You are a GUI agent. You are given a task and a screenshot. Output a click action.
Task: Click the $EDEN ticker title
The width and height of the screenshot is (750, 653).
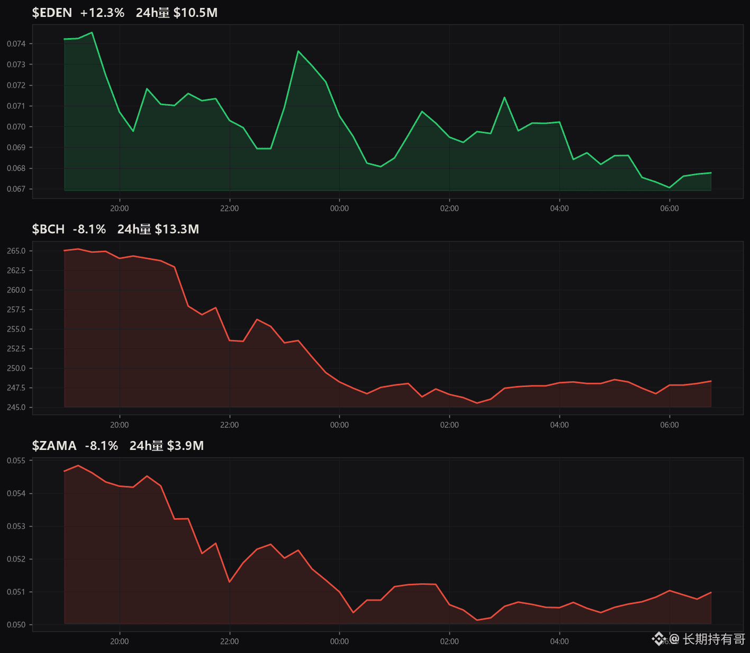52,13
